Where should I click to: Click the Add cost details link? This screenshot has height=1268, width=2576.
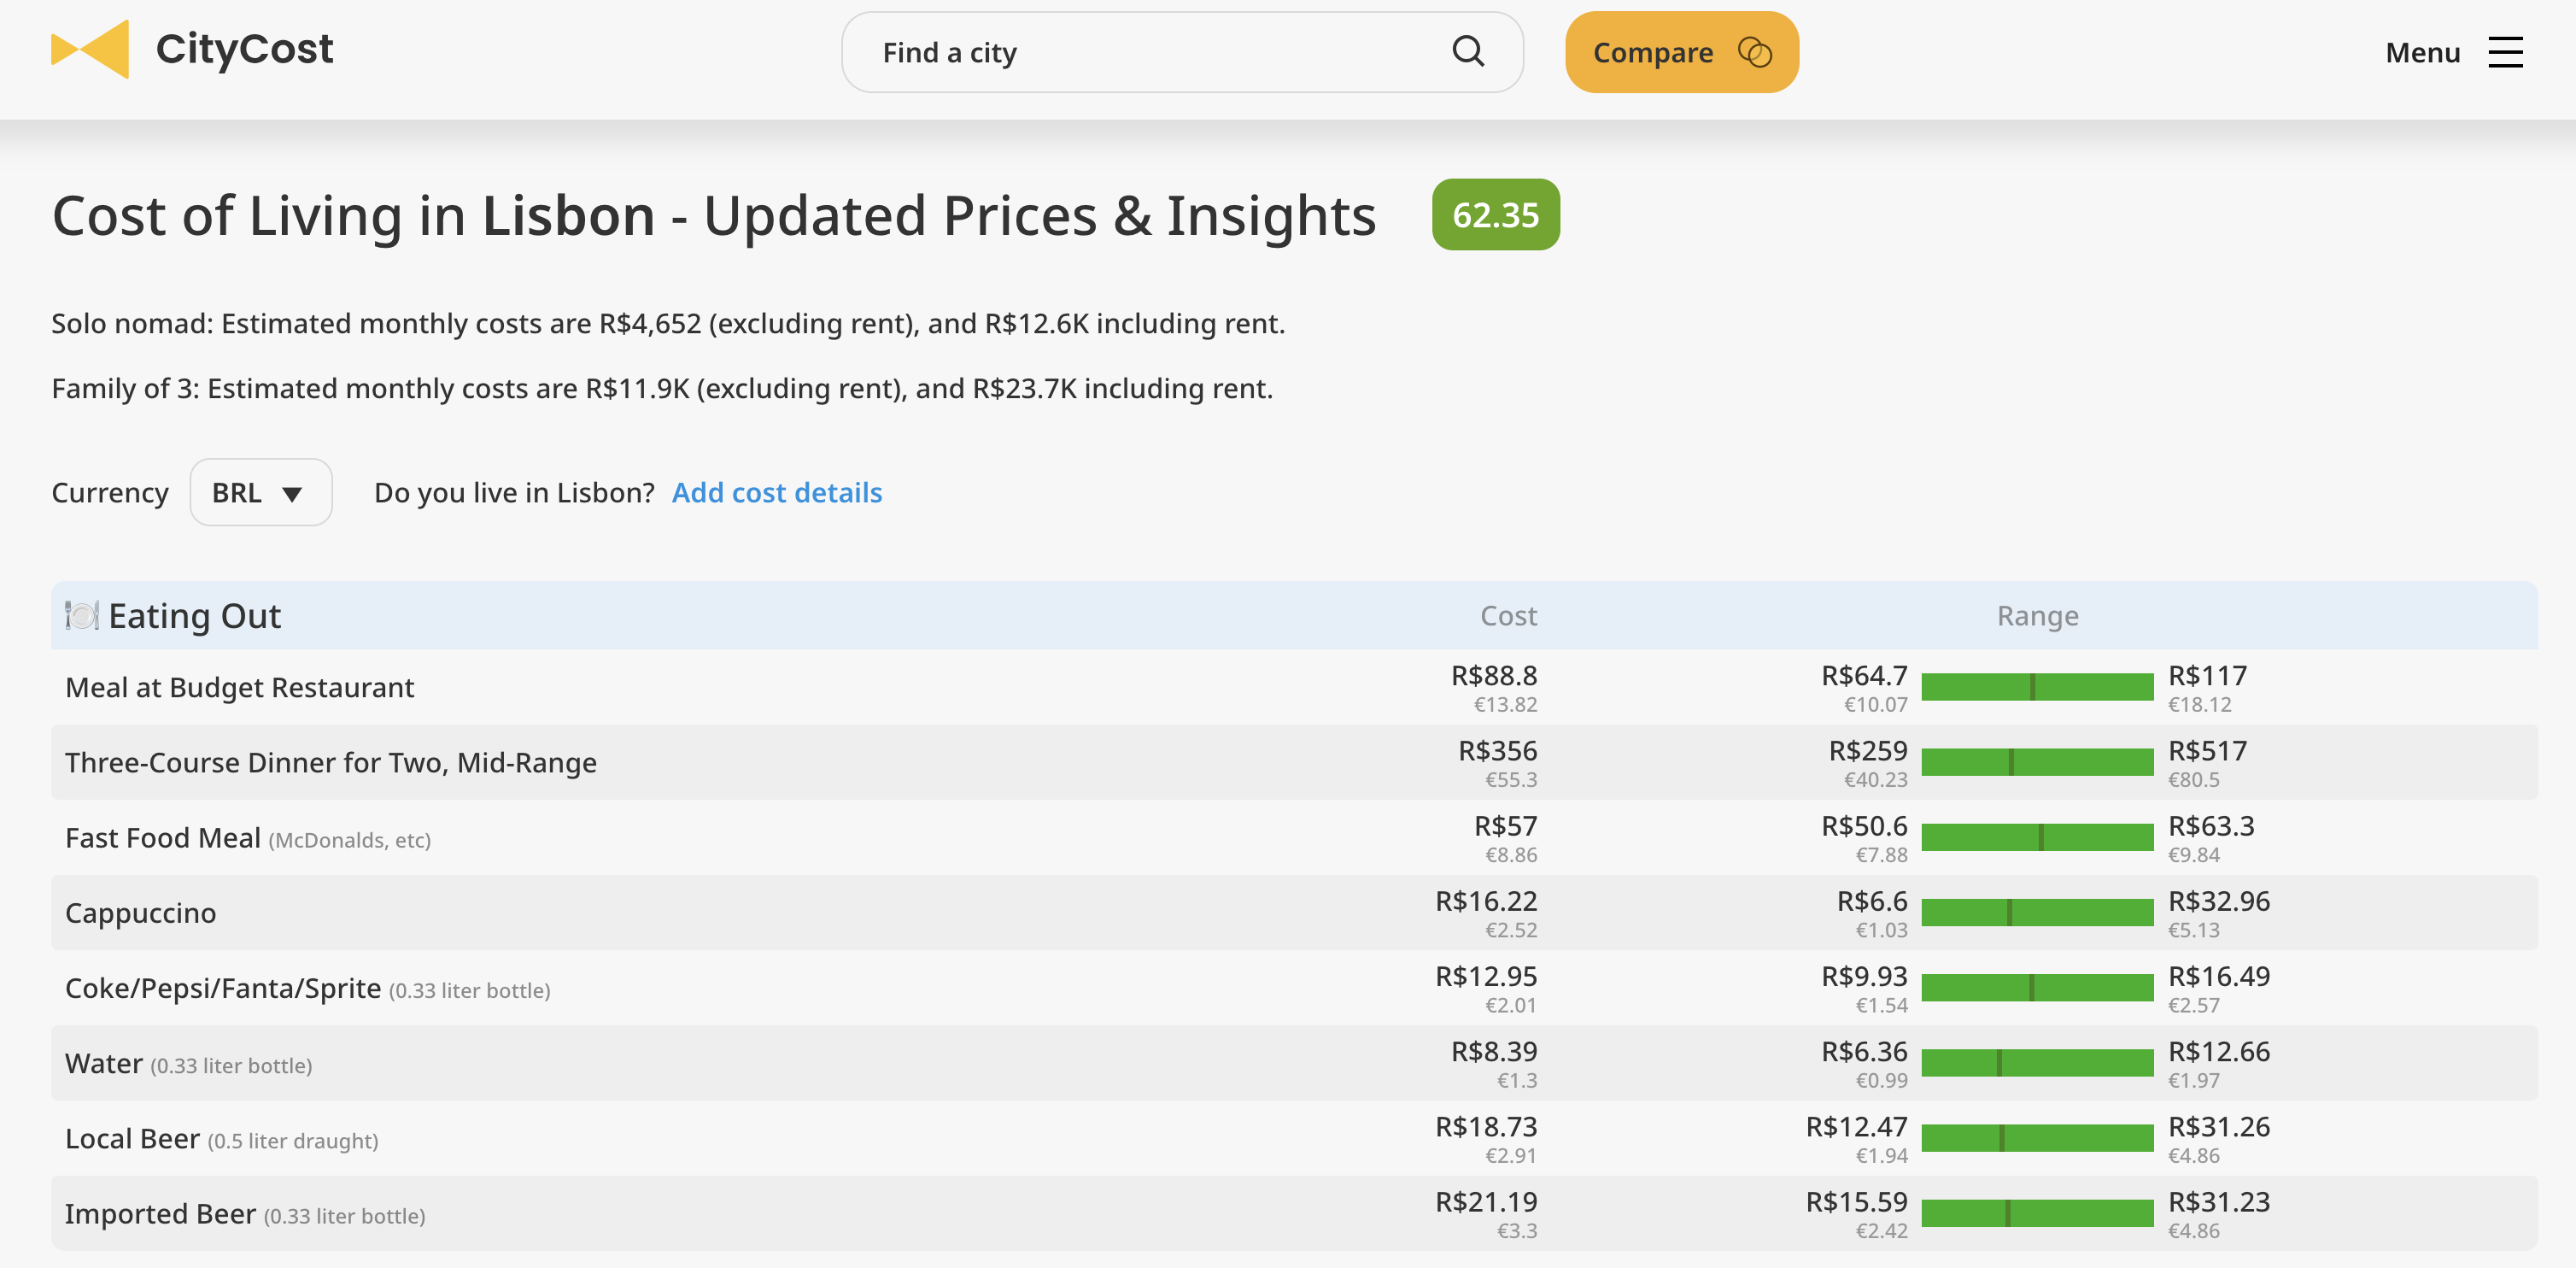776,493
